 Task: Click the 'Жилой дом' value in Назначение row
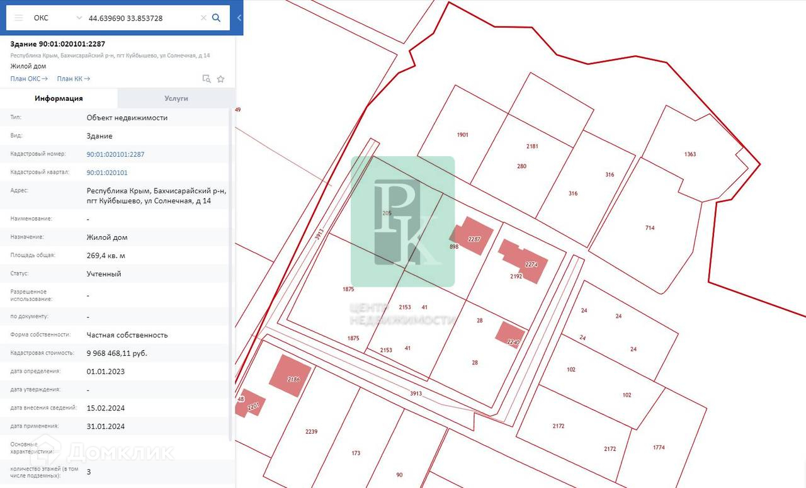107,237
